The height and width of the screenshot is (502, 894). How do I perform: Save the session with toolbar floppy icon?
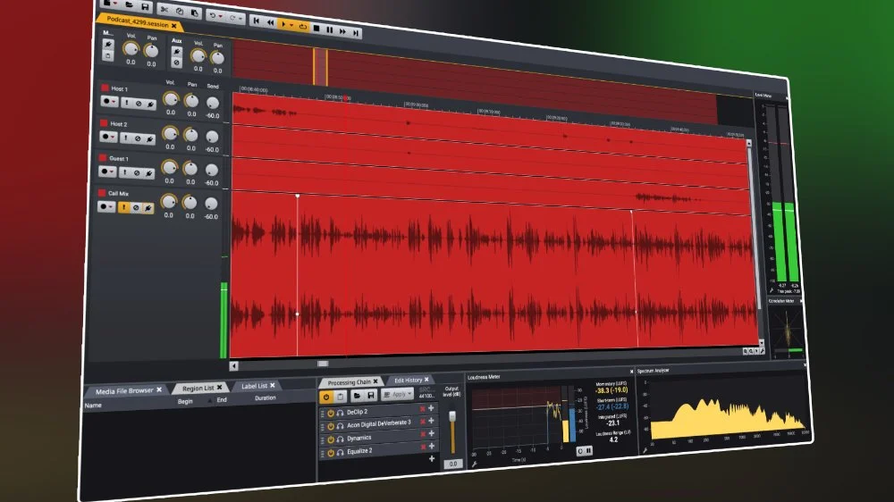[146, 7]
